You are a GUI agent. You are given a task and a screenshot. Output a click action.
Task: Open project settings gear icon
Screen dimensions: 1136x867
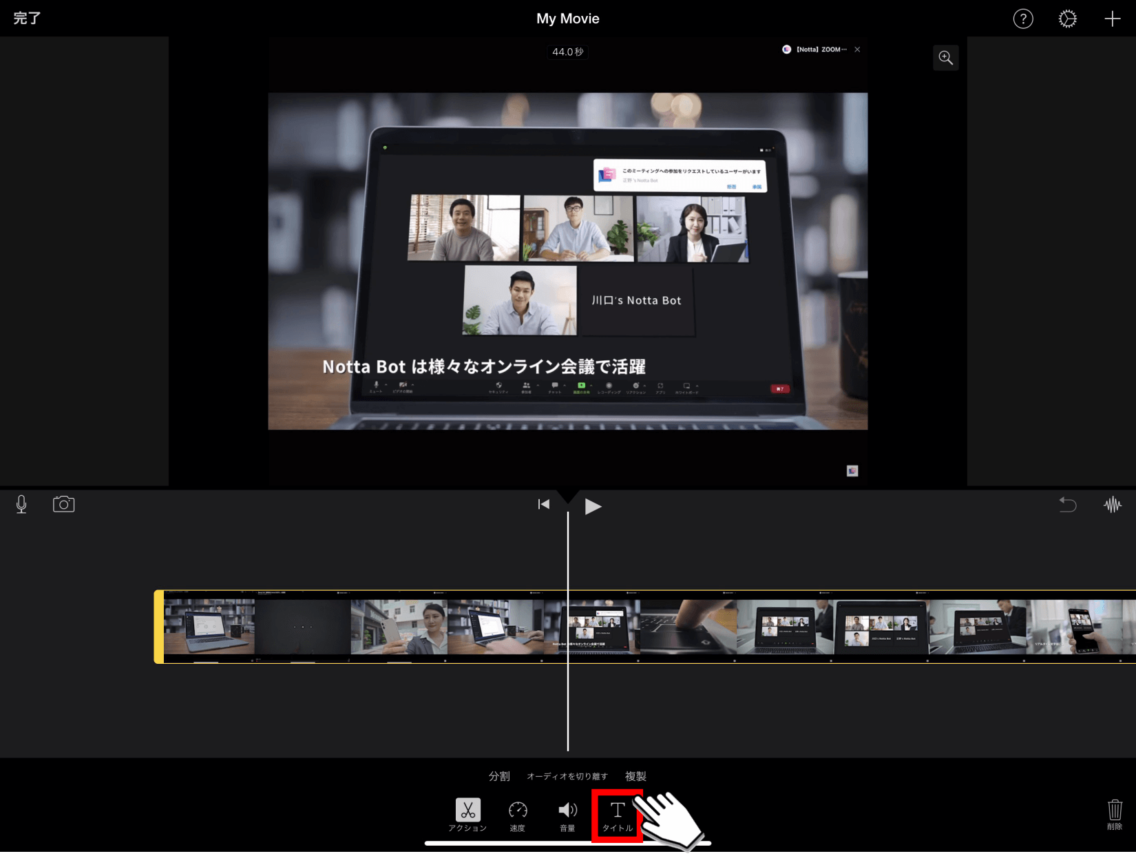(1067, 19)
